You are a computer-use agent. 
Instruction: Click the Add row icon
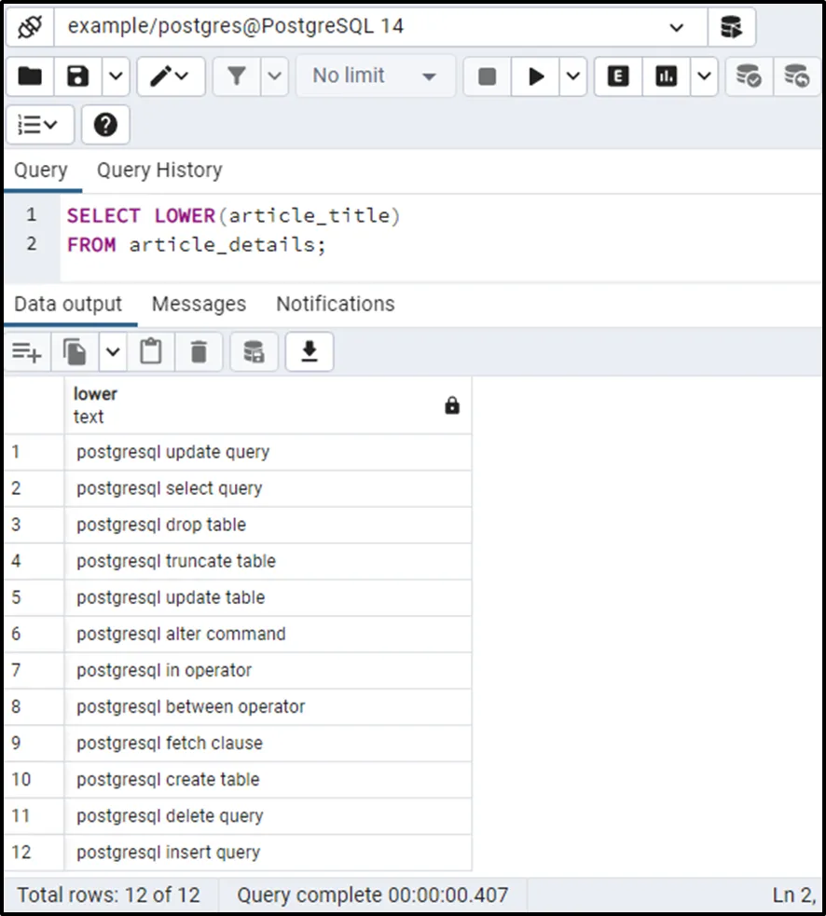click(x=27, y=351)
